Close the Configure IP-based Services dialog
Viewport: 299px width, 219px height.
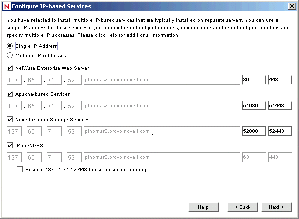(291, 6)
